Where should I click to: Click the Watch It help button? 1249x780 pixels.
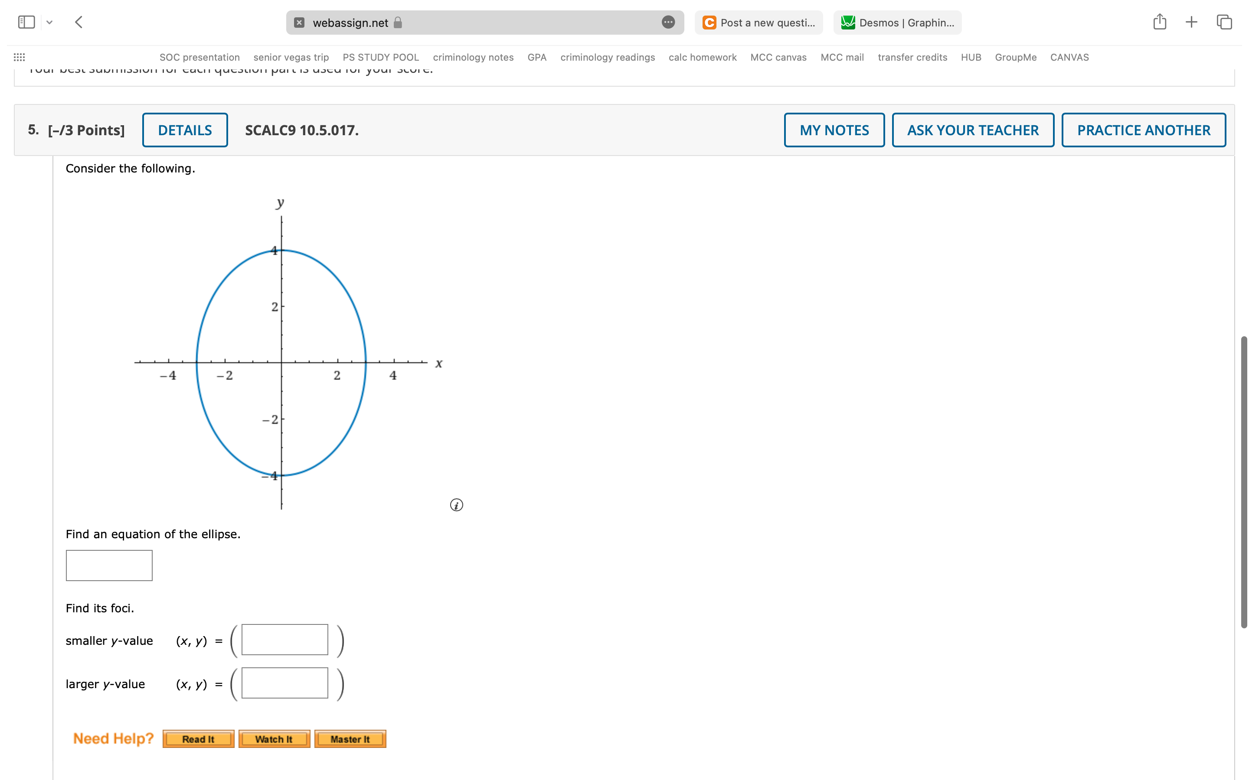274,739
